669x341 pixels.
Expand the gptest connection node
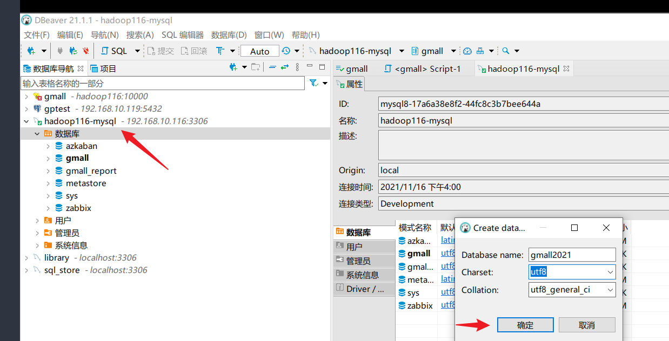[26, 109]
